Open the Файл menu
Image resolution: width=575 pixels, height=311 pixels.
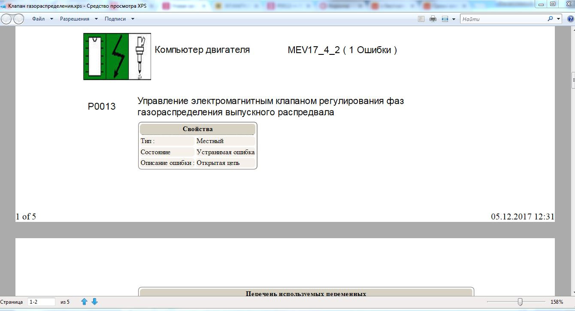click(42, 19)
